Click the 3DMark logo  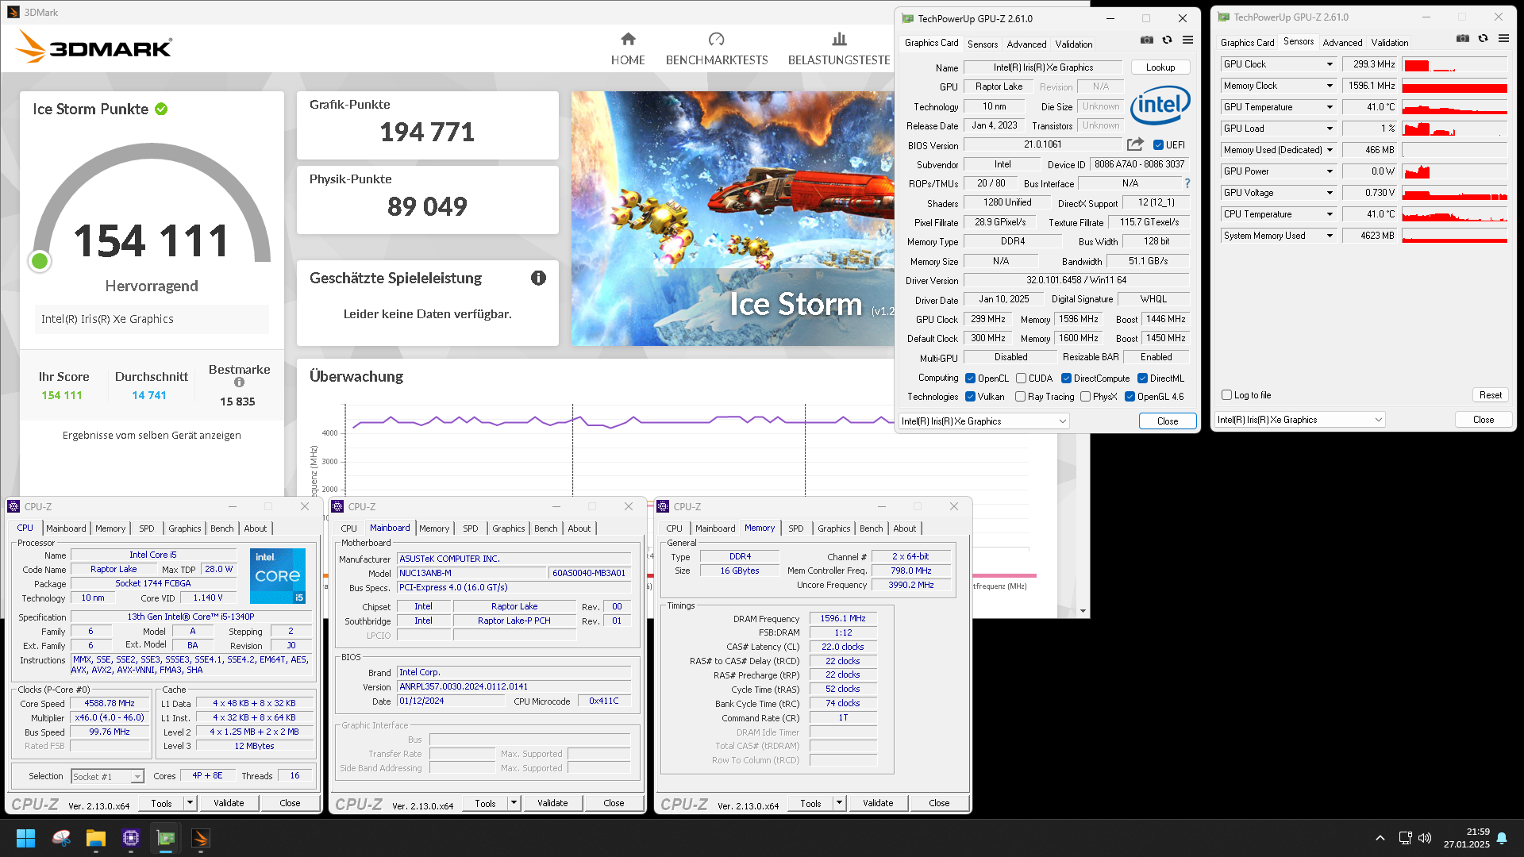(x=94, y=47)
